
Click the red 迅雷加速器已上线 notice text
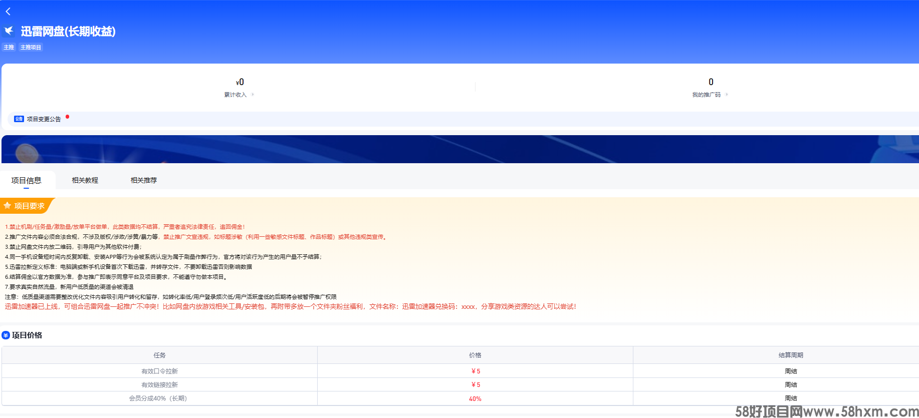(291, 306)
